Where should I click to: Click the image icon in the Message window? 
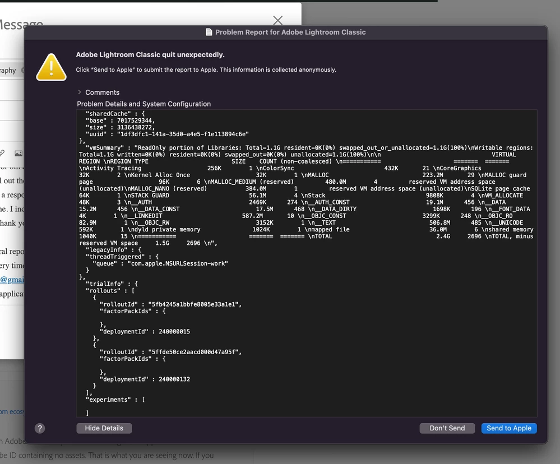pyautogui.click(x=18, y=154)
